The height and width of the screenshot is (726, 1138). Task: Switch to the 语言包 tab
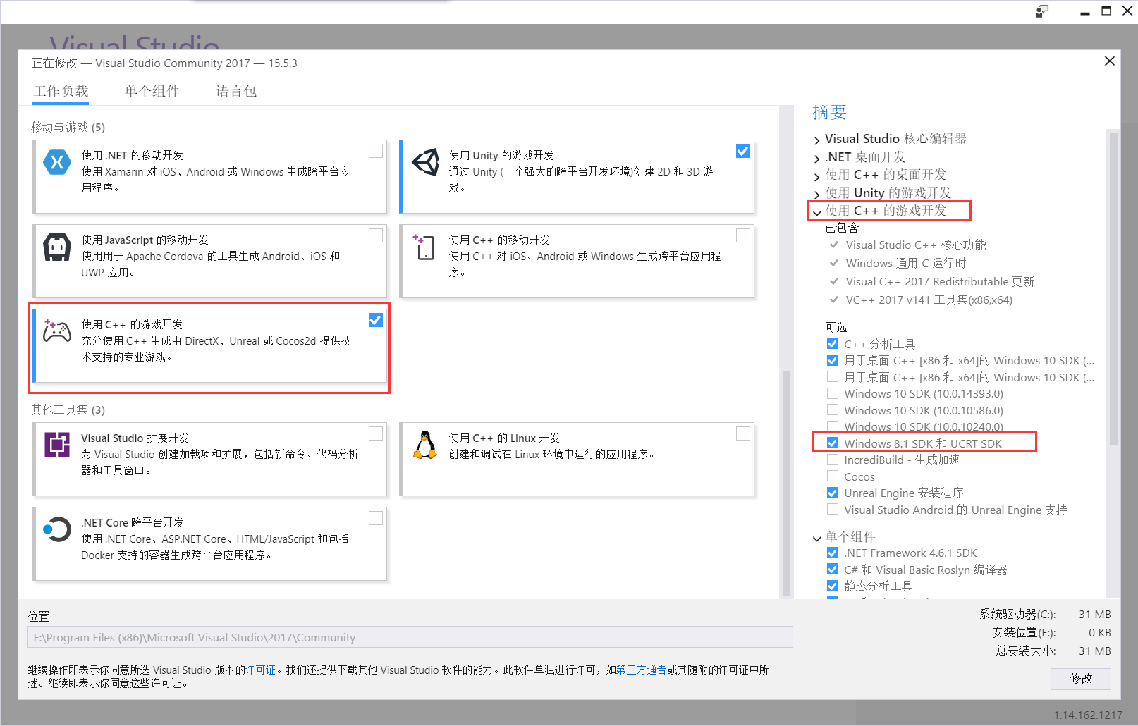[x=236, y=91]
